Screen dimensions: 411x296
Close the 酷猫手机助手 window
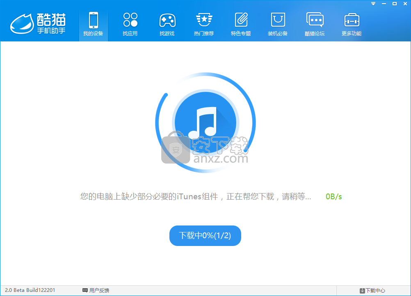pyautogui.click(x=405, y=4)
